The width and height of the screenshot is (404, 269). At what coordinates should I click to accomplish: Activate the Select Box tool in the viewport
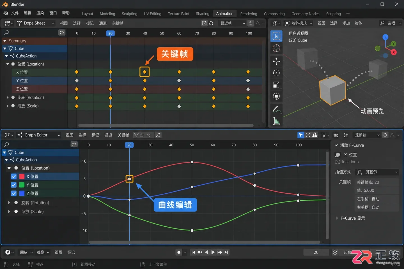pyautogui.click(x=276, y=36)
